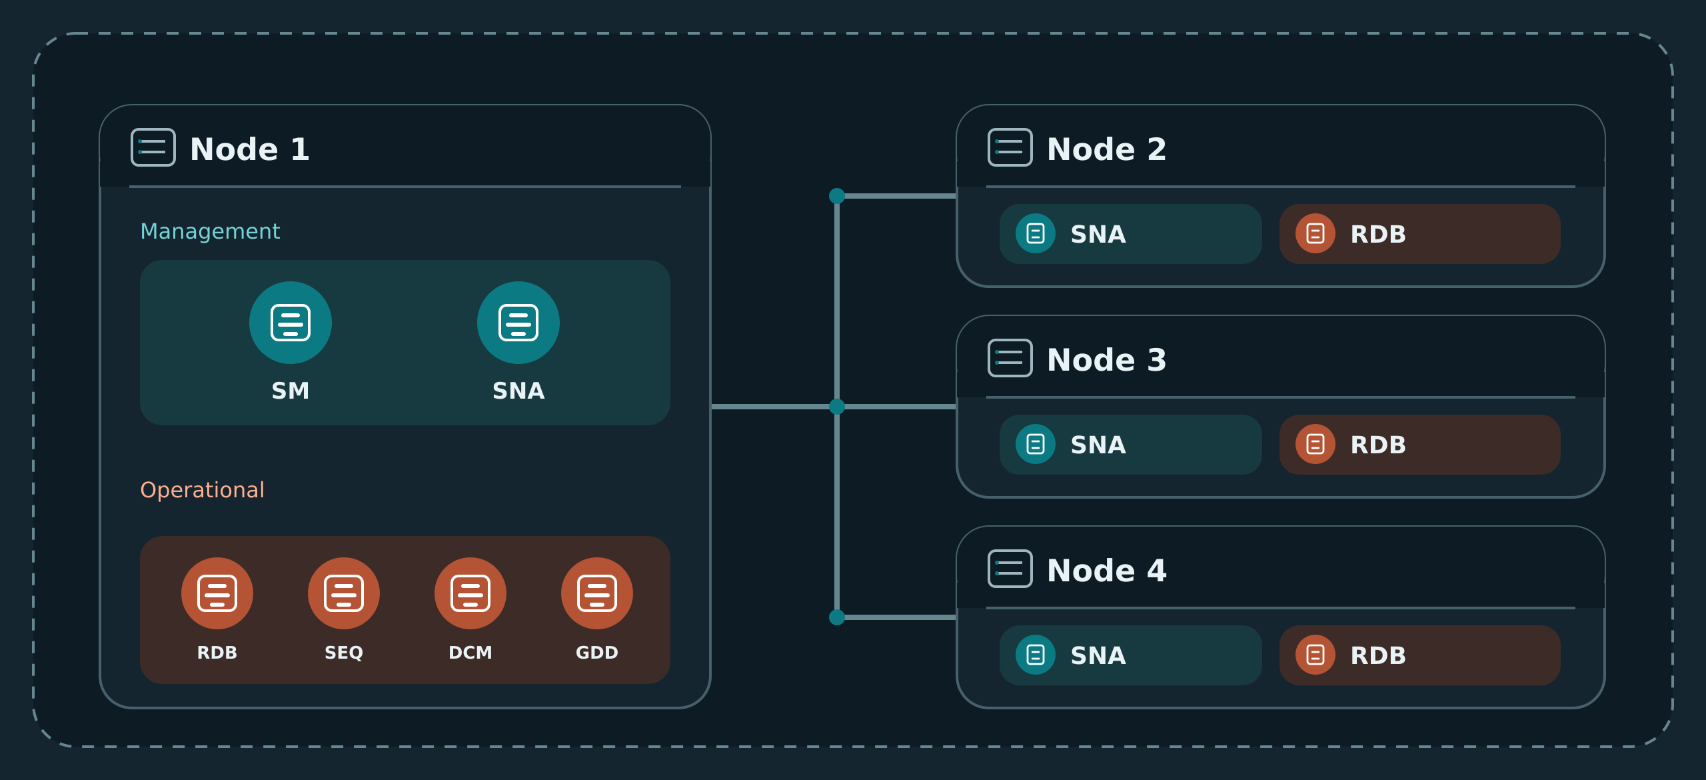Click the central connector junction dot
1706x780 pixels.
(x=837, y=407)
